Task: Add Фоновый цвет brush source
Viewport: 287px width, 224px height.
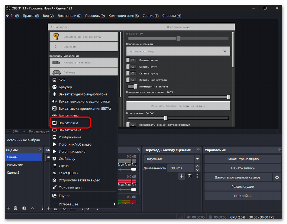Action: click(84, 187)
